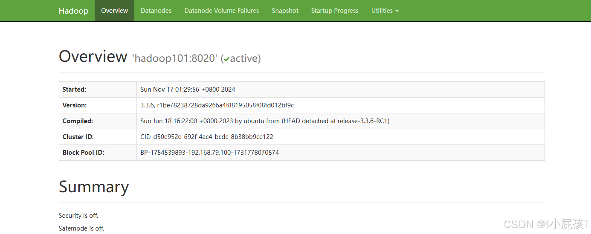Switch to the Datanodes tab
This screenshot has width=591, height=234.
156,11
